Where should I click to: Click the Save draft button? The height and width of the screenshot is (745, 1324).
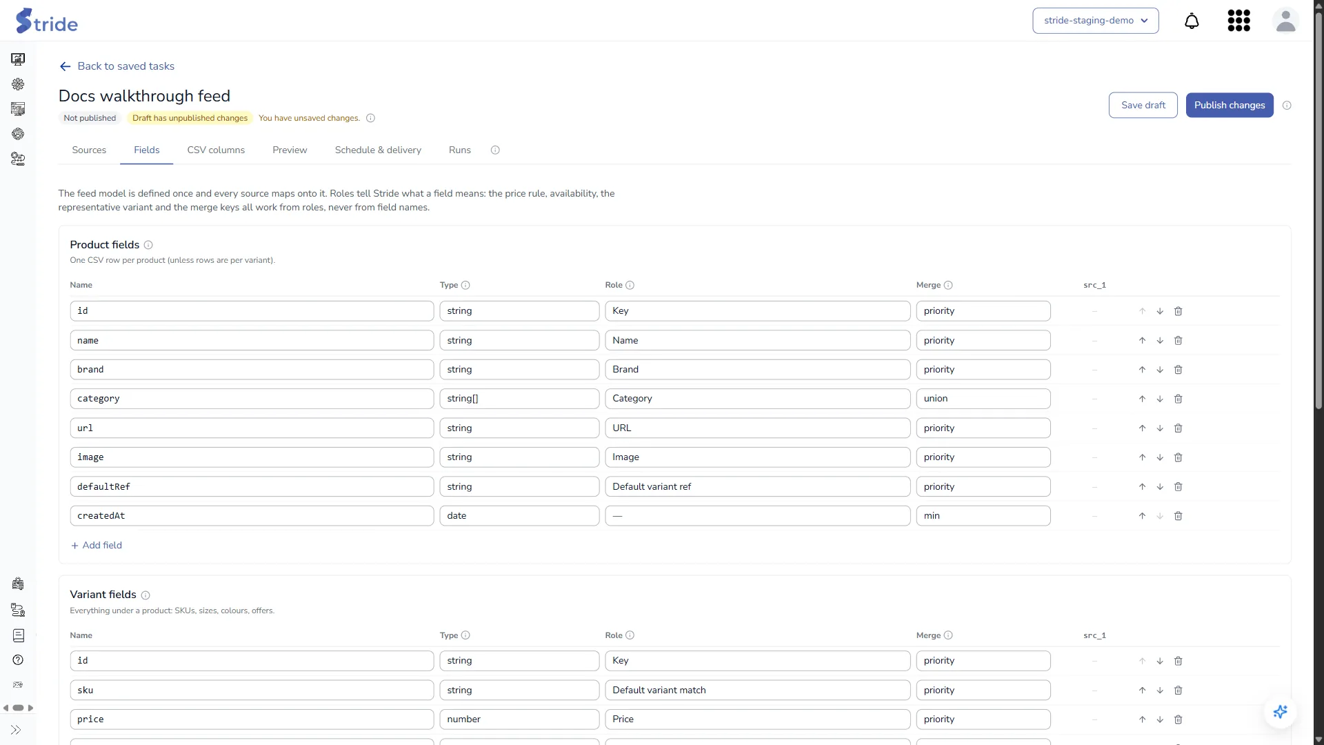(1143, 106)
